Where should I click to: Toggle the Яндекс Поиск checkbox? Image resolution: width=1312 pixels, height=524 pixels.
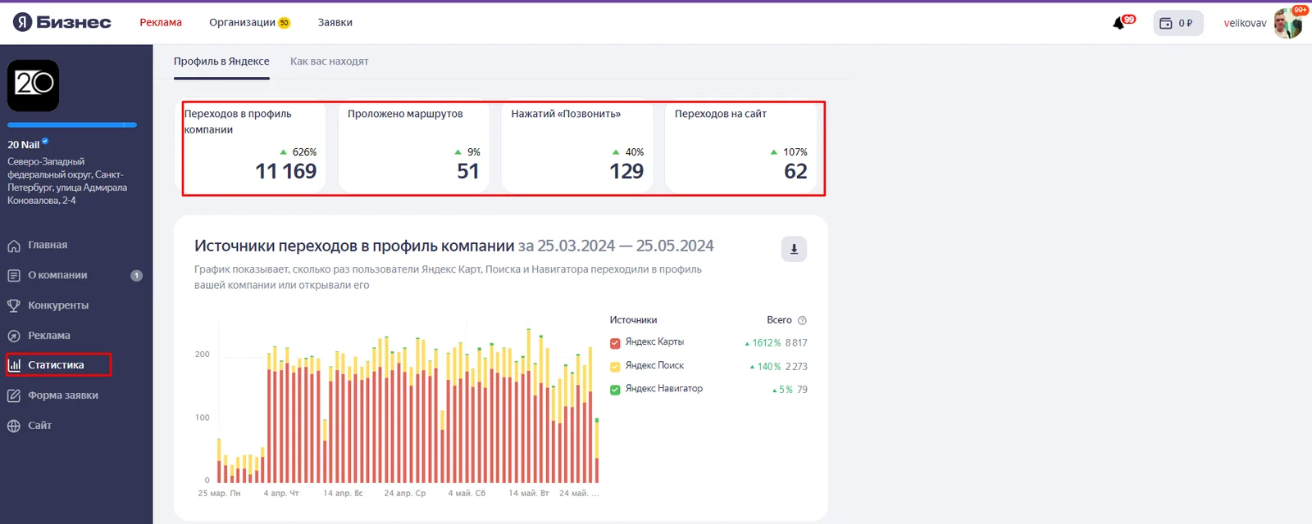pos(615,367)
